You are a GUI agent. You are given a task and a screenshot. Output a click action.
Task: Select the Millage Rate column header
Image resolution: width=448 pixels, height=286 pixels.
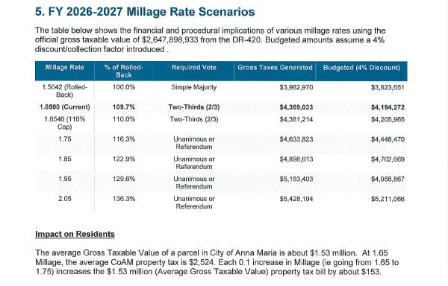[x=64, y=68]
